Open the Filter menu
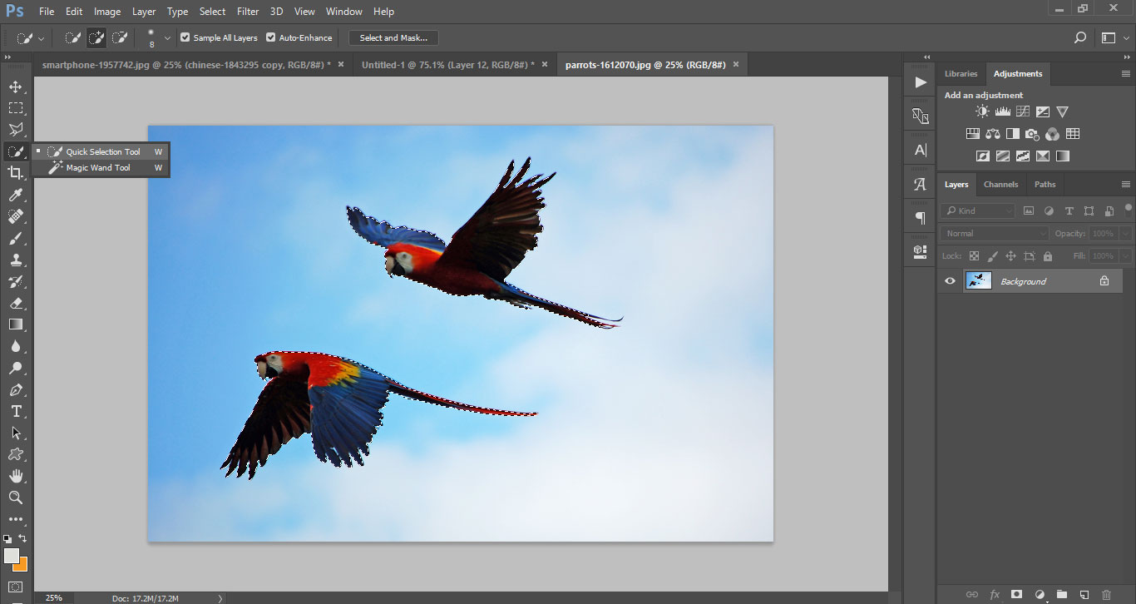 click(x=247, y=12)
